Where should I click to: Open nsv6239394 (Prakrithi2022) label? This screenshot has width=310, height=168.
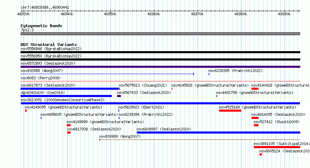[x=146, y=114]
